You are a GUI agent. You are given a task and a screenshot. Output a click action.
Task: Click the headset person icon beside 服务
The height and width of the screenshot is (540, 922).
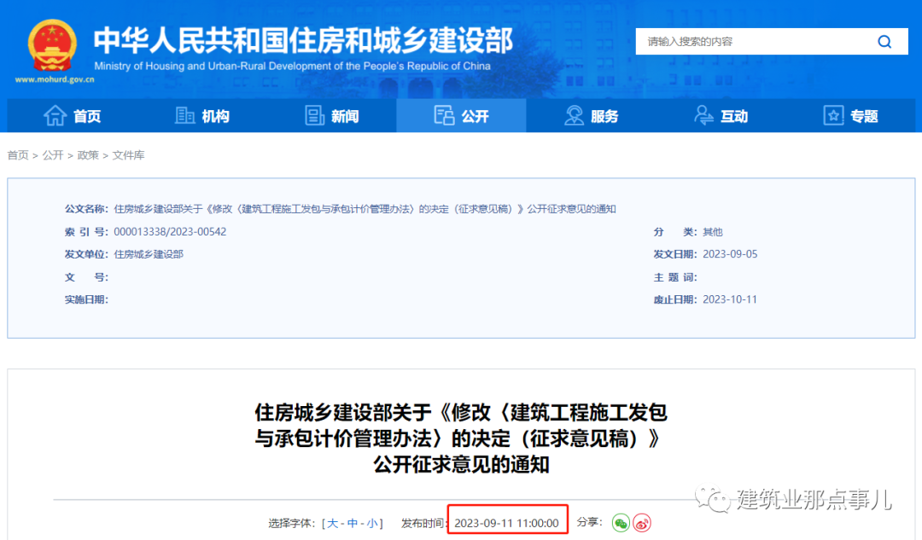[574, 115]
